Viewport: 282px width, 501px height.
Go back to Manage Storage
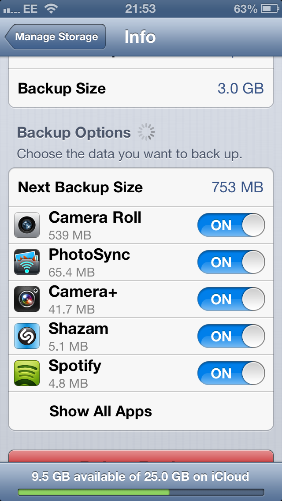tap(56, 37)
